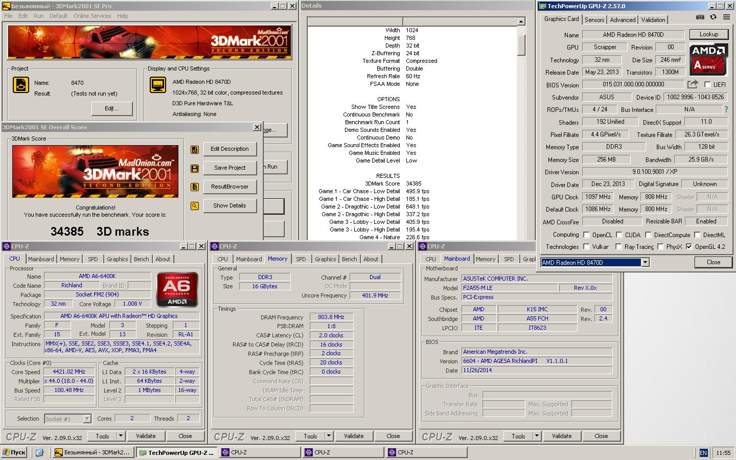Close the 3DMark2001 SE Overall Score dialog
The width and height of the screenshot is (736, 460).
coord(257,127)
